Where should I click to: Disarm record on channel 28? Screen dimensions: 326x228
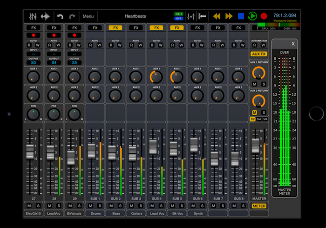pyautogui.click(x=54, y=35)
